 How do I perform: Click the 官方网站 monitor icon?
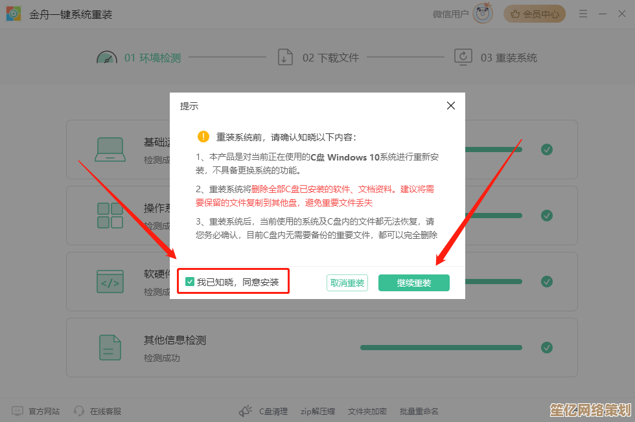(x=17, y=411)
